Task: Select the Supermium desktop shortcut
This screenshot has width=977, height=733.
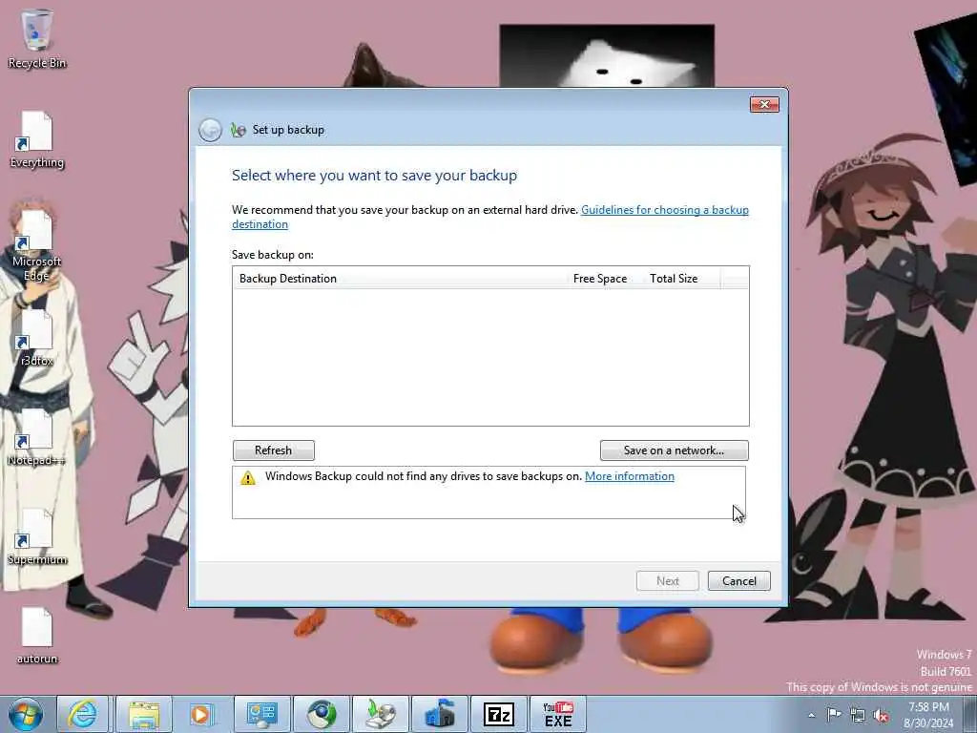Action: pyautogui.click(x=37, y=537)
